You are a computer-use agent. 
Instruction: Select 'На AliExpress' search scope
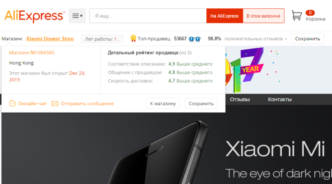pyautogui.click(x=224, y=16)
